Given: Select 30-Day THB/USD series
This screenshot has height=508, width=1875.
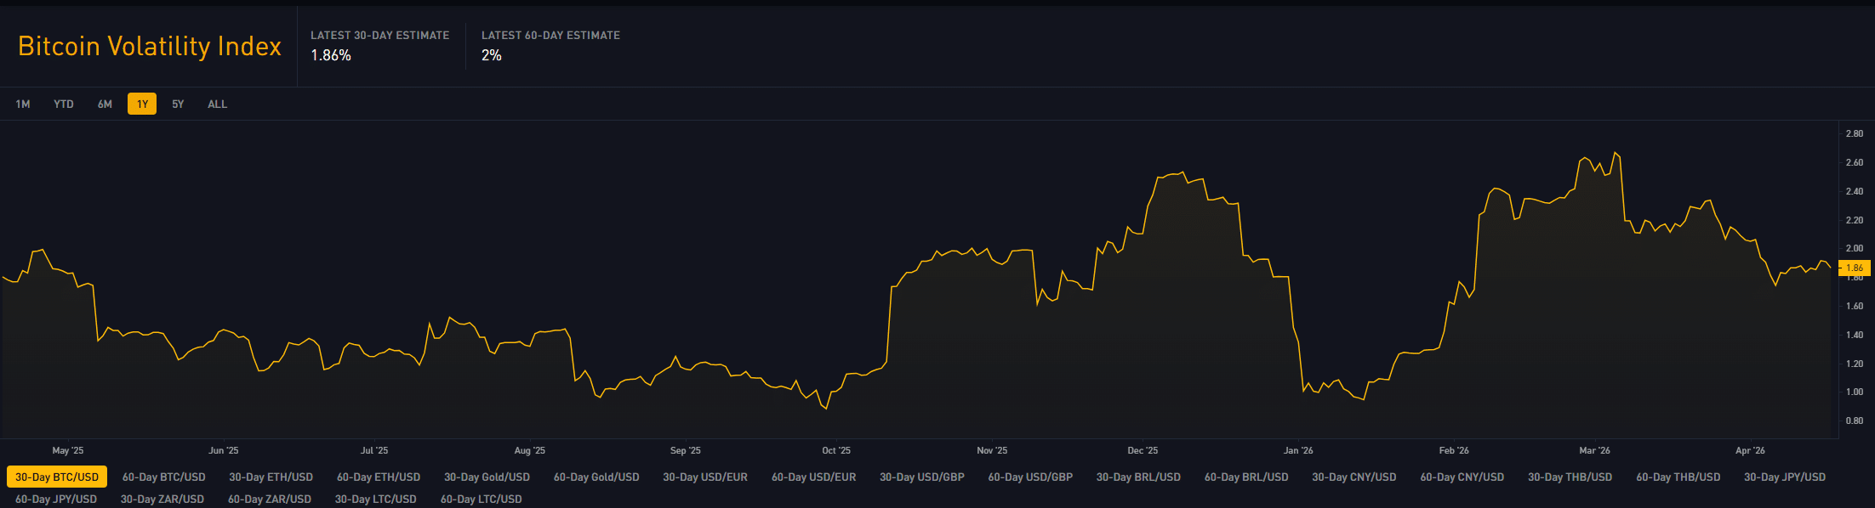Looking at the screenshot, I should tap(1570, 477).
